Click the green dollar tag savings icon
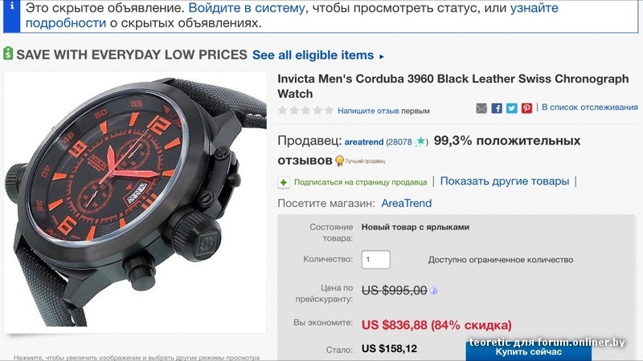 click(8, 54)
